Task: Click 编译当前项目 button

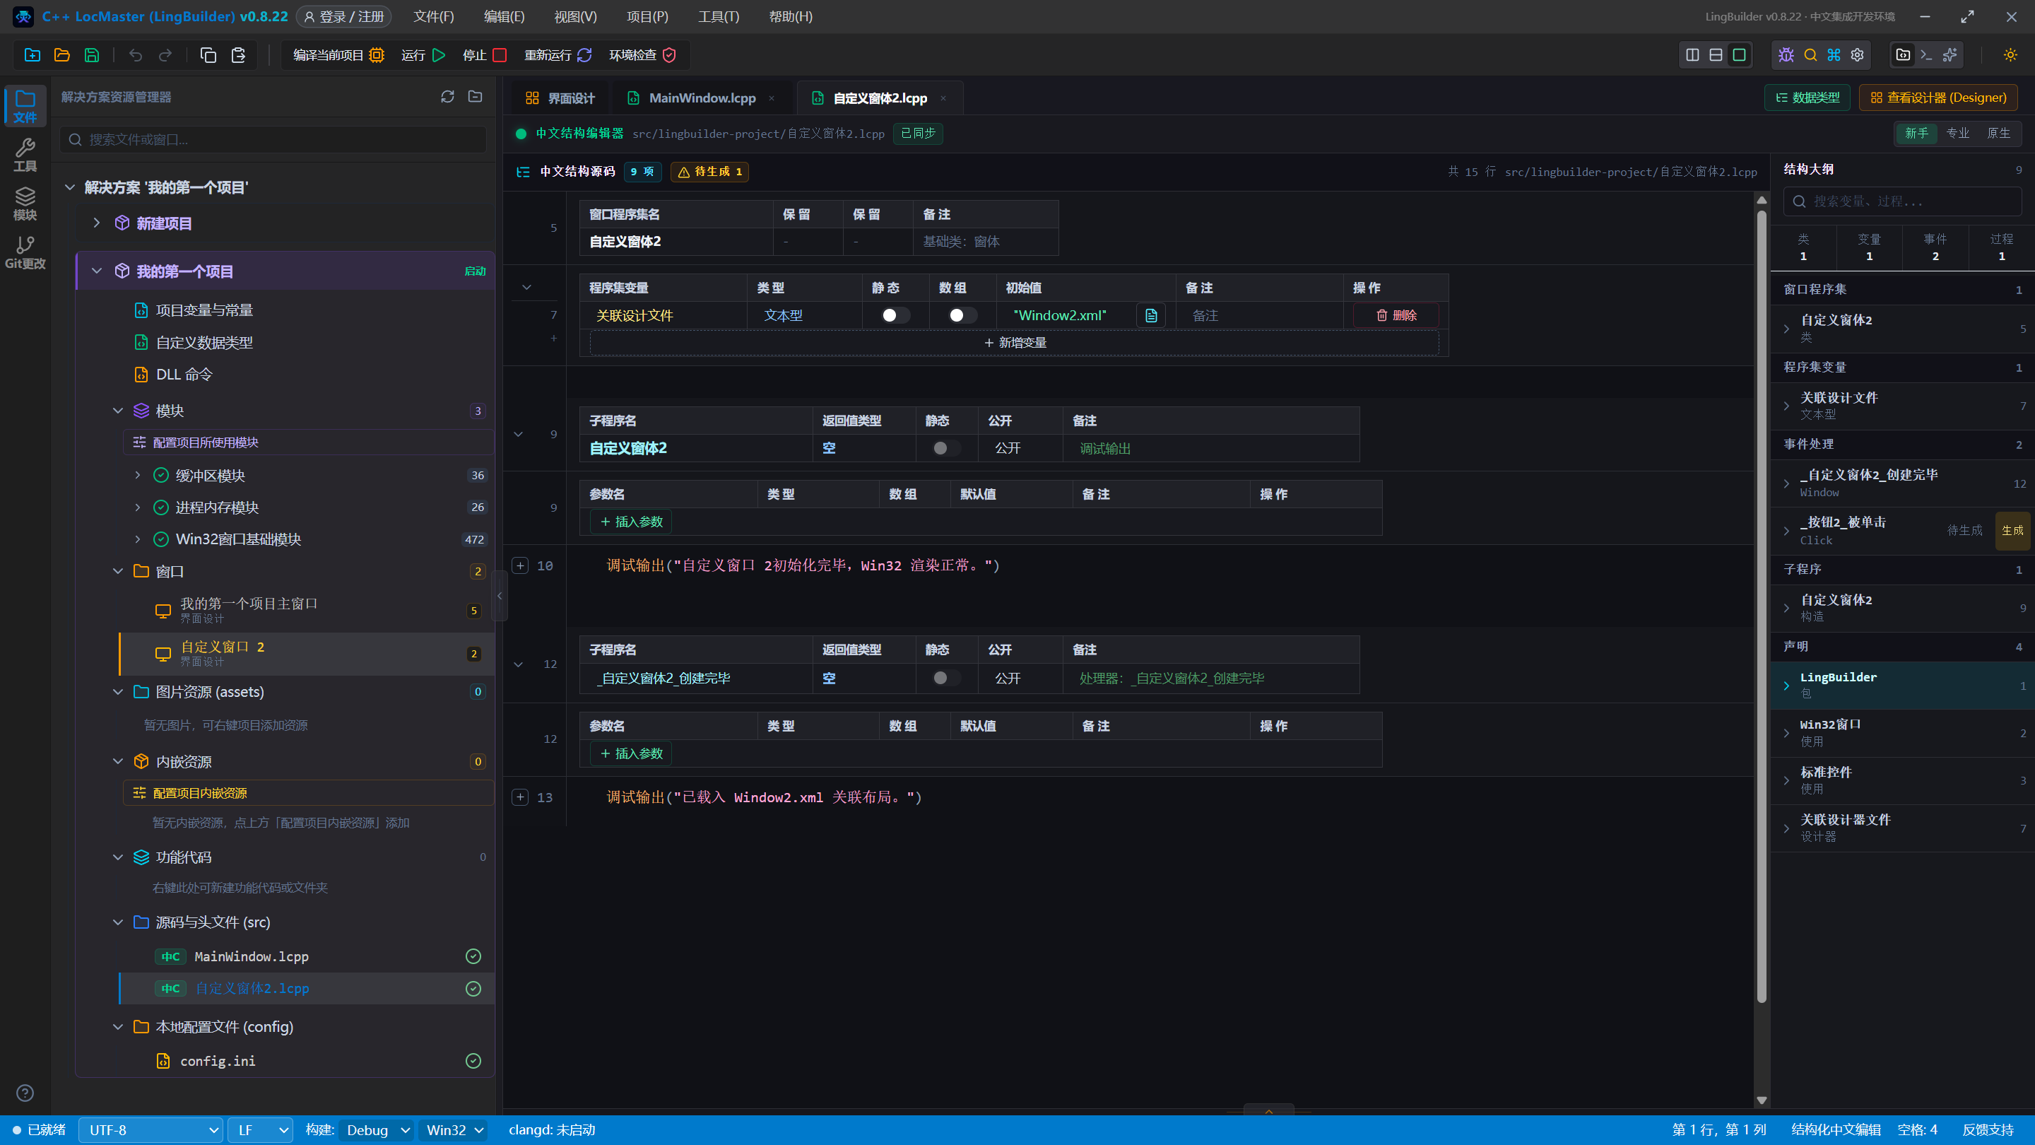Action: [x=338, y=55]
